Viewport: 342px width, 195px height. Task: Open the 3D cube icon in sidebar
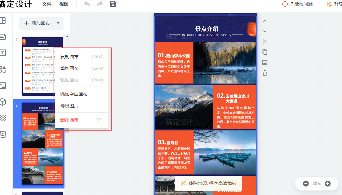tap(3, 102)
